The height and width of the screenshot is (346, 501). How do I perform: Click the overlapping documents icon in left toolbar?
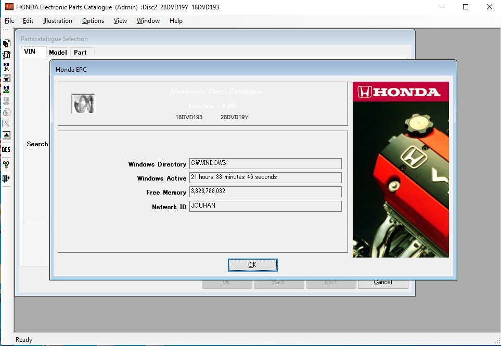(x=6, y=44)
